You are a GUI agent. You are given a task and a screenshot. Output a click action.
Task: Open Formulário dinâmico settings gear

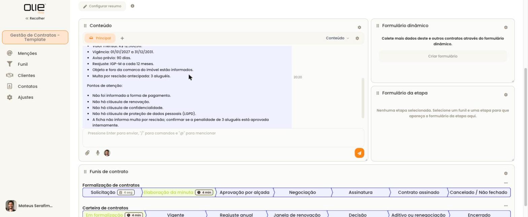[506, 27]
